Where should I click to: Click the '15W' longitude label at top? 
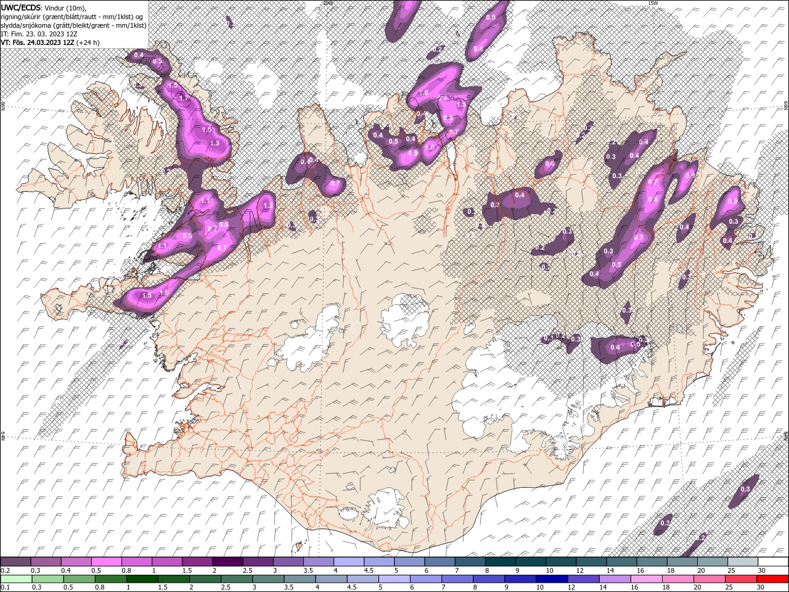tap(653, 3)
